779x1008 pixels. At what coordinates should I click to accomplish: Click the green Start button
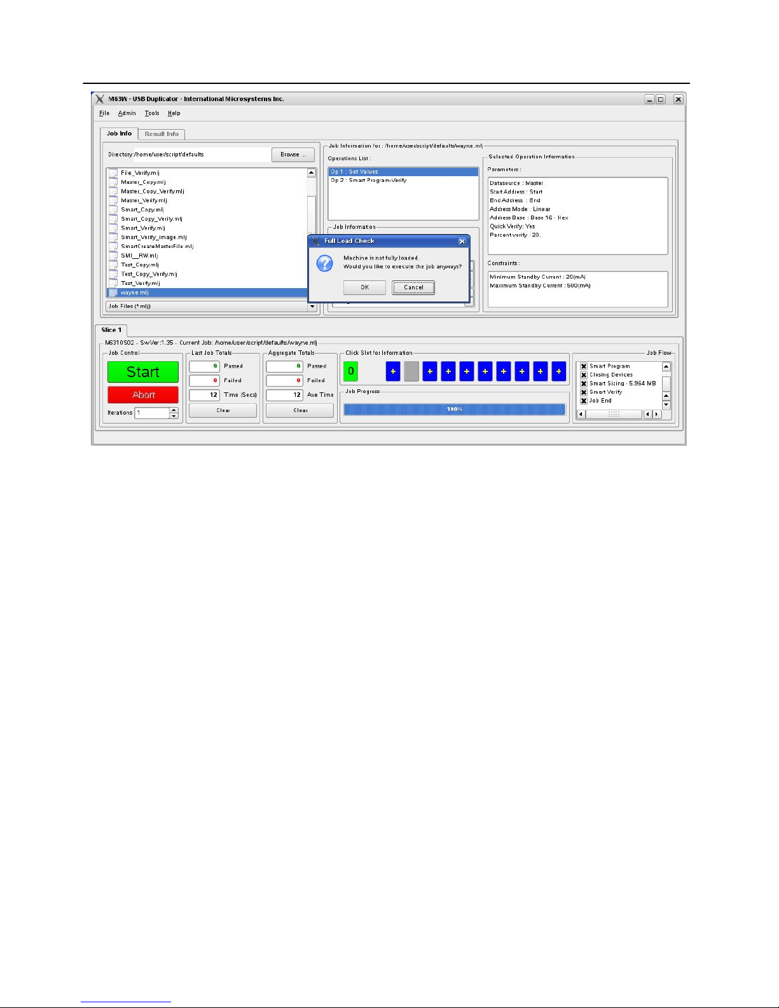tap(143, 372)
